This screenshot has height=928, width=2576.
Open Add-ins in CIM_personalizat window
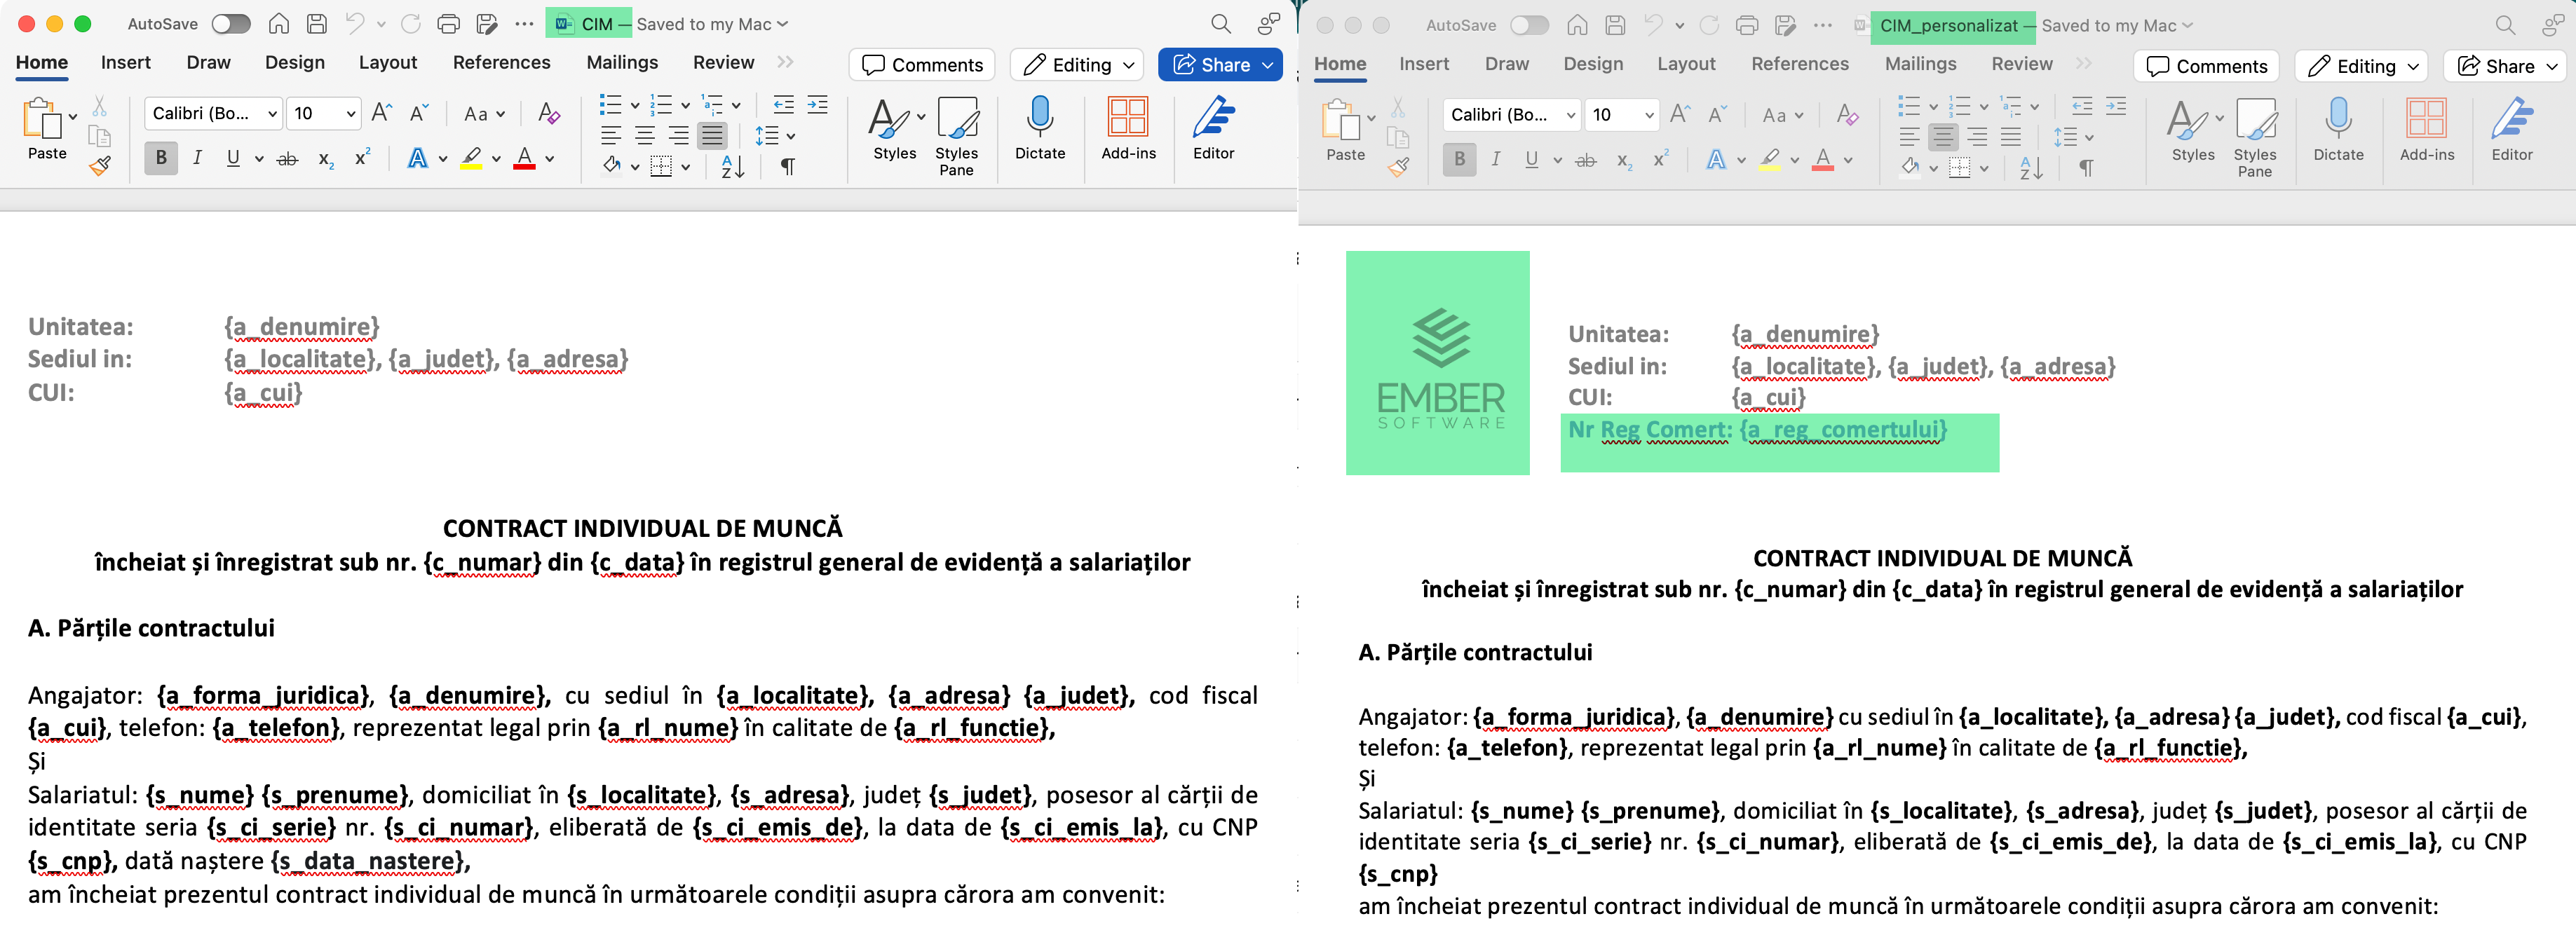point(2426,120)
